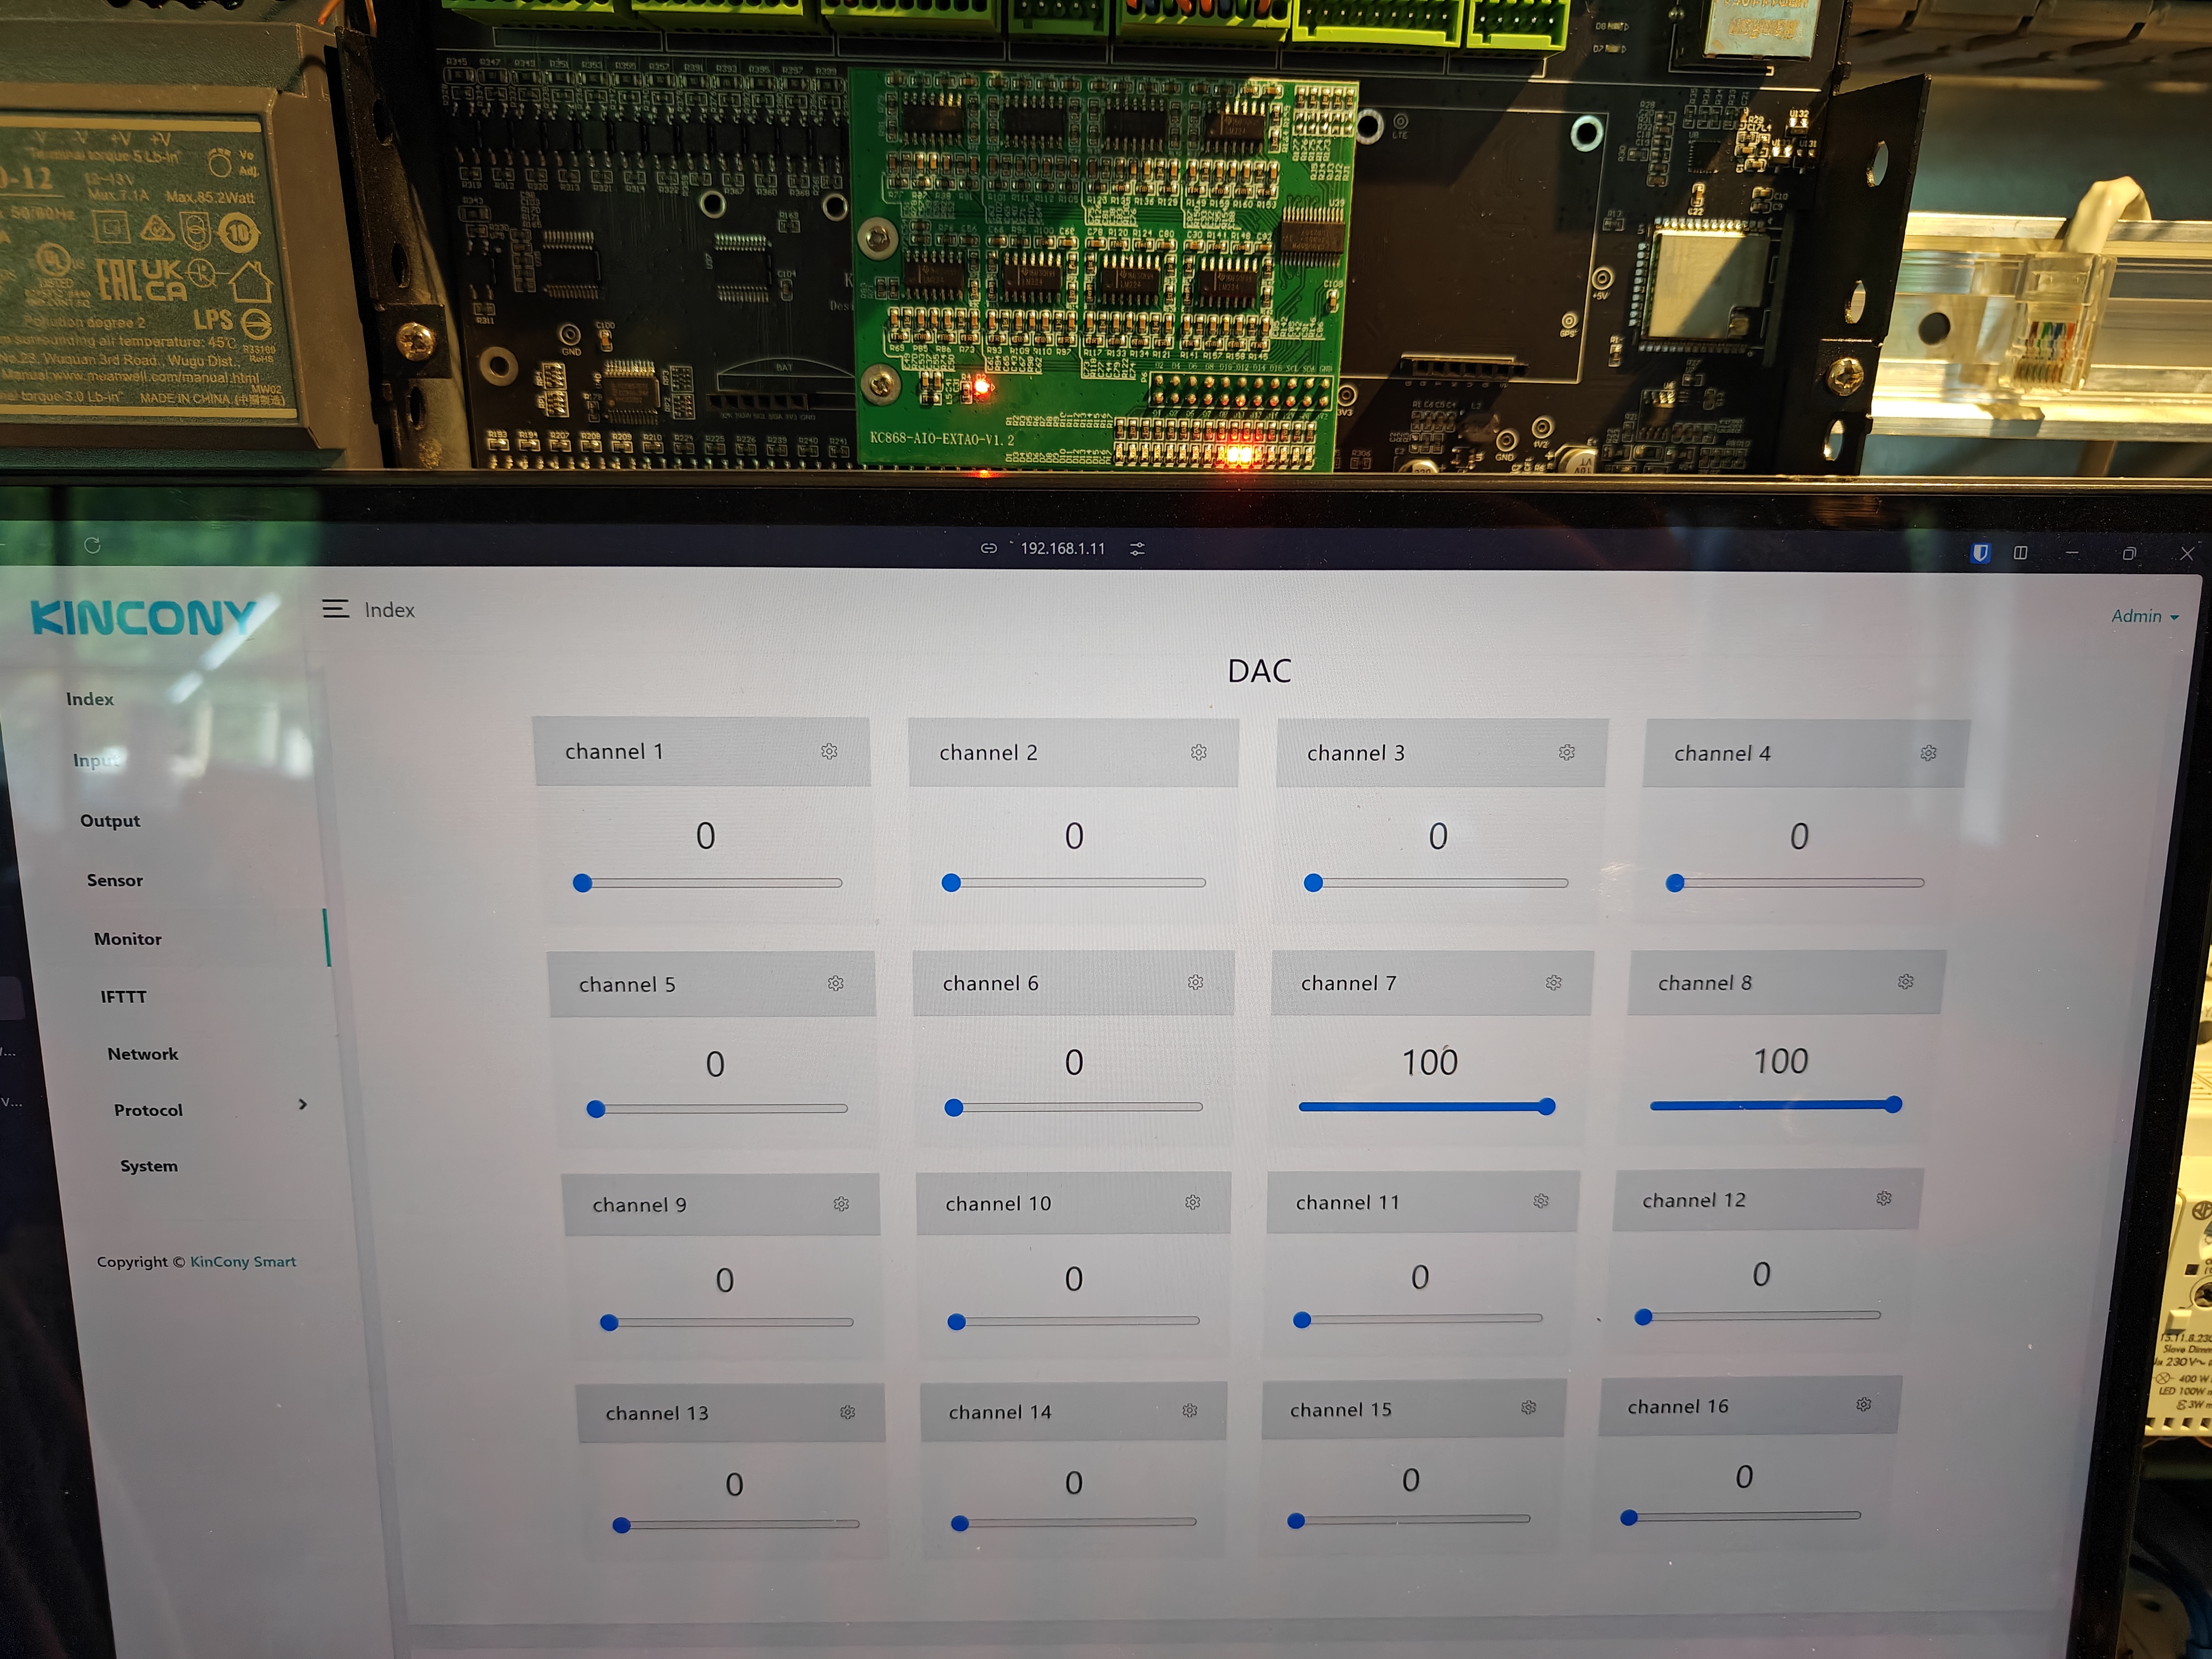This screenshot has height=1659, width=2212.
Task: Expand the Protocol submenu arrow
Action: [x=302, y=1104]
